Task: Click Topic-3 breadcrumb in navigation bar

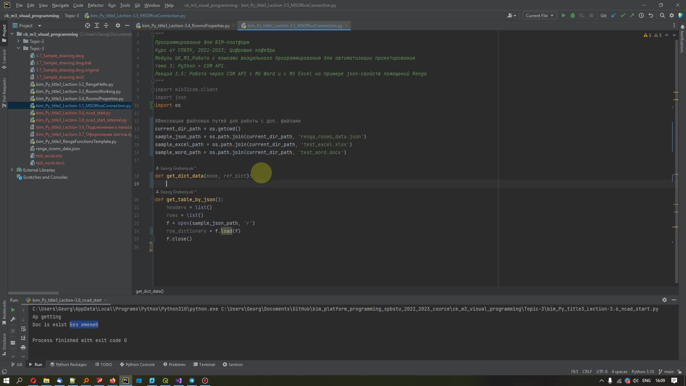Action: (71, 15)
